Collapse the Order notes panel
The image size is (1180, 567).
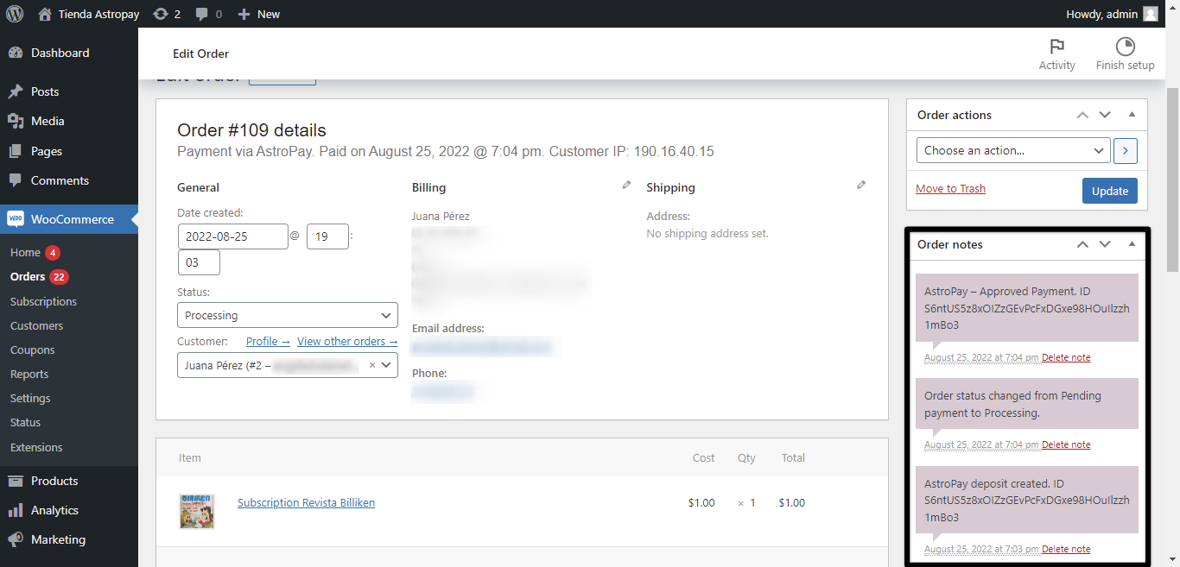point(1132,244)
